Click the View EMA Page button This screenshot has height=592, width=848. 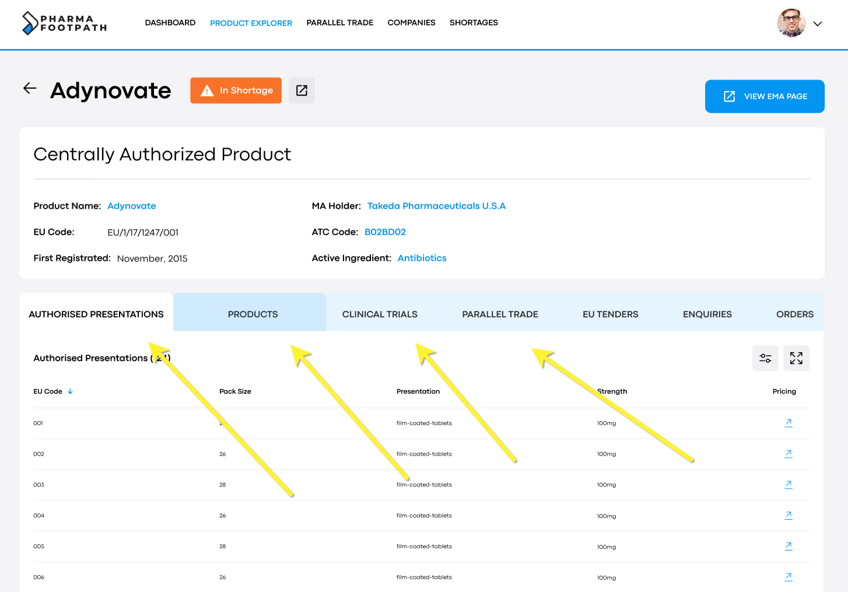tap(765, 96)
